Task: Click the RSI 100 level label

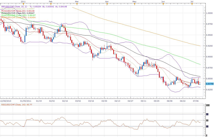Action: coord(208,105)
